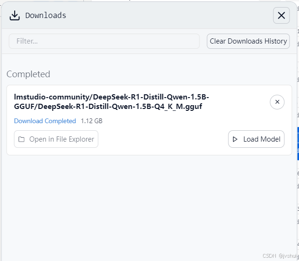Viewport: 299px width, 261px height.
Task: Remove the DeepSeek-R1 download entry via its round X
Action: coord(277,102)
